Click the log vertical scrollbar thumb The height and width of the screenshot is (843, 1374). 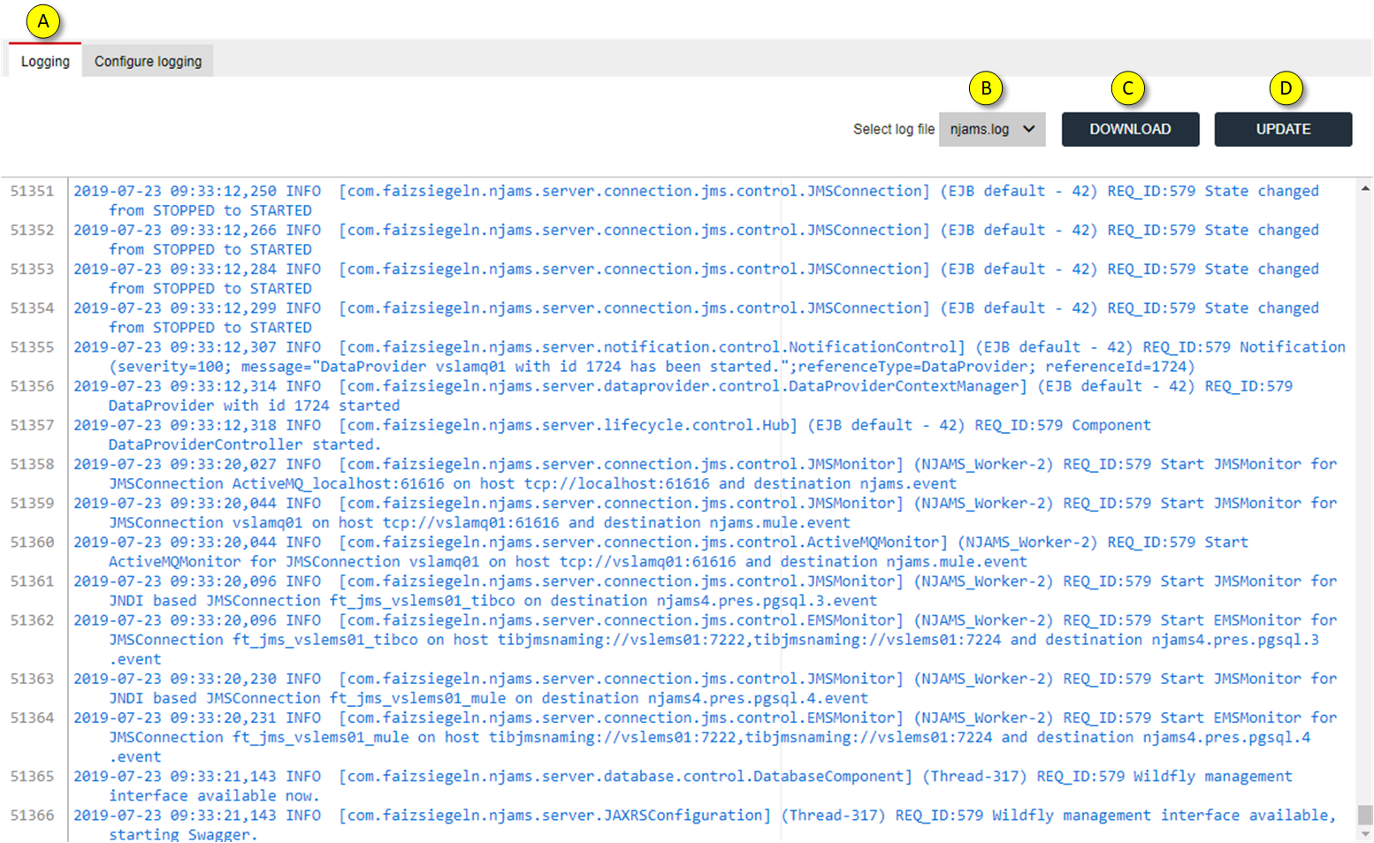pyautogui.click(x=1365, y=814)
